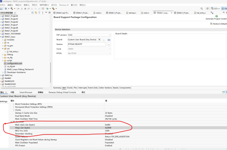This screenshot has width=227, height=150.
Task: Switch to the Linker Sections tab
Action: click(105, 88)
